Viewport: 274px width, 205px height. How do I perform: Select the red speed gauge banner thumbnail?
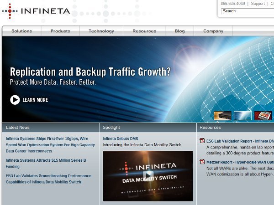pos(263,116)
